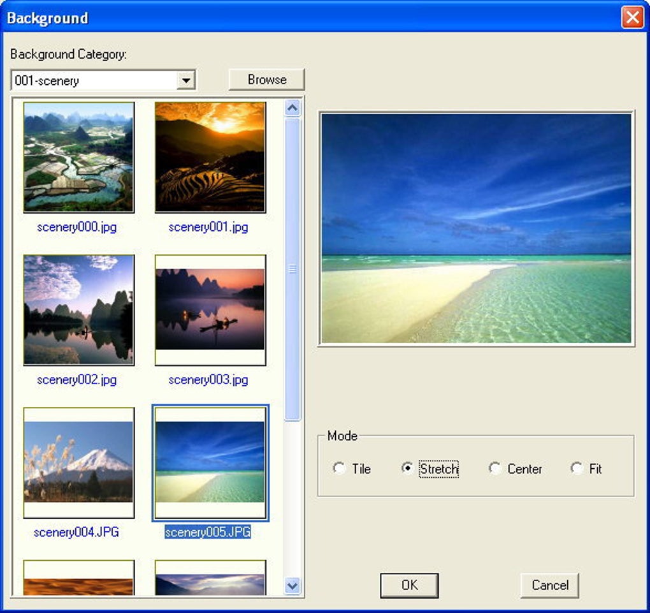
Task: Click the large beach preview image
Action: coord(476,228)
